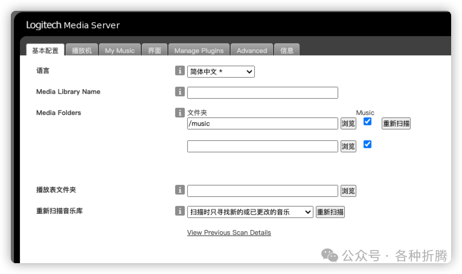Click the info icon for 重新扫描音乐库
This screenshot has height=274, width=462.
click(180, 211)
